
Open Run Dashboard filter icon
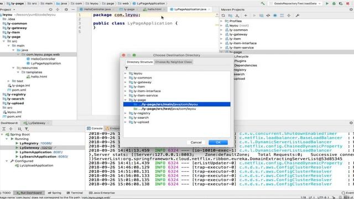[x=27, y=129]
